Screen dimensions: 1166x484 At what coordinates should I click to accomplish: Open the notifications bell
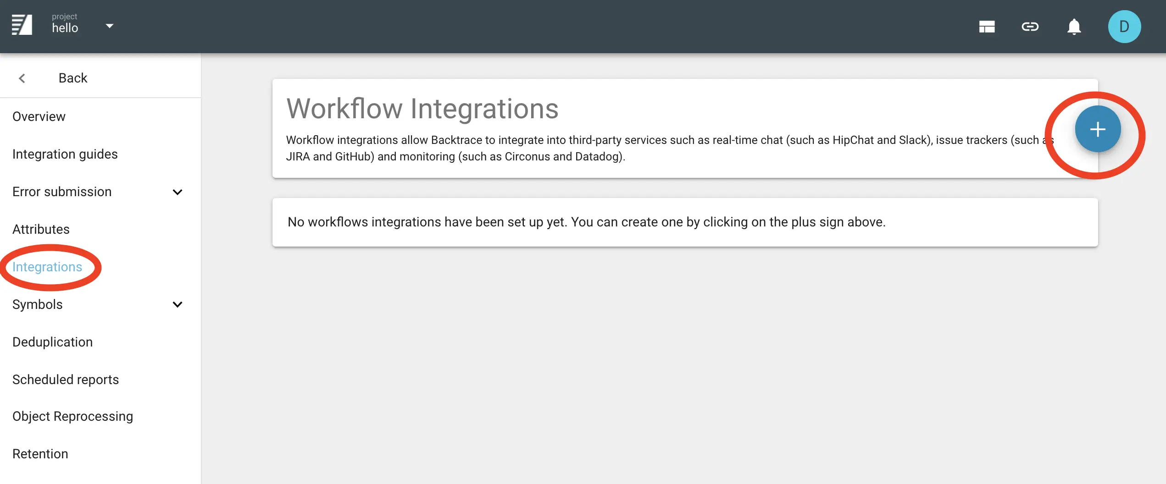1074,27
